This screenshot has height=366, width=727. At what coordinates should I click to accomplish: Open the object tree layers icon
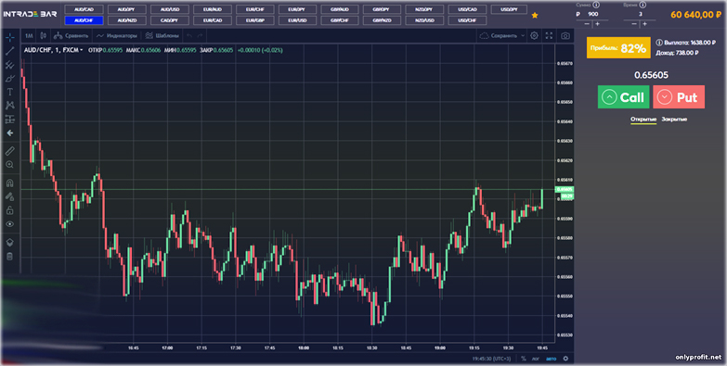pyautogui.click(x=9, y=243)
